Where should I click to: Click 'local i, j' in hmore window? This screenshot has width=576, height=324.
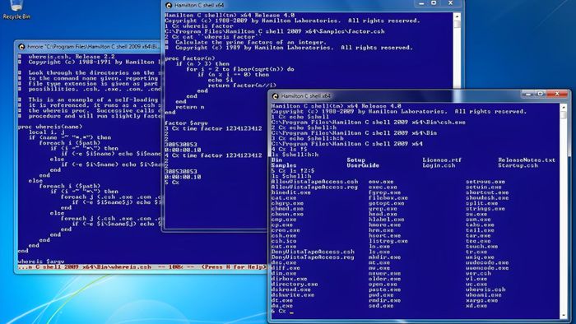[x=47, y=132]
